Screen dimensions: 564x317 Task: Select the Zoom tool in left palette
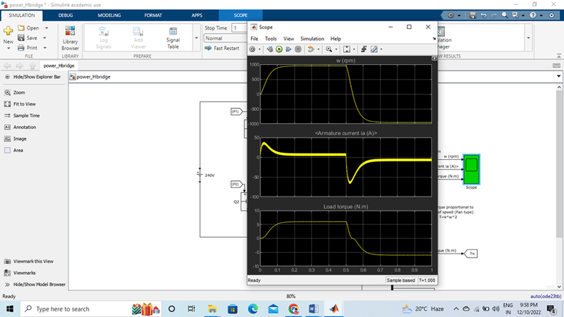(15, 93)
